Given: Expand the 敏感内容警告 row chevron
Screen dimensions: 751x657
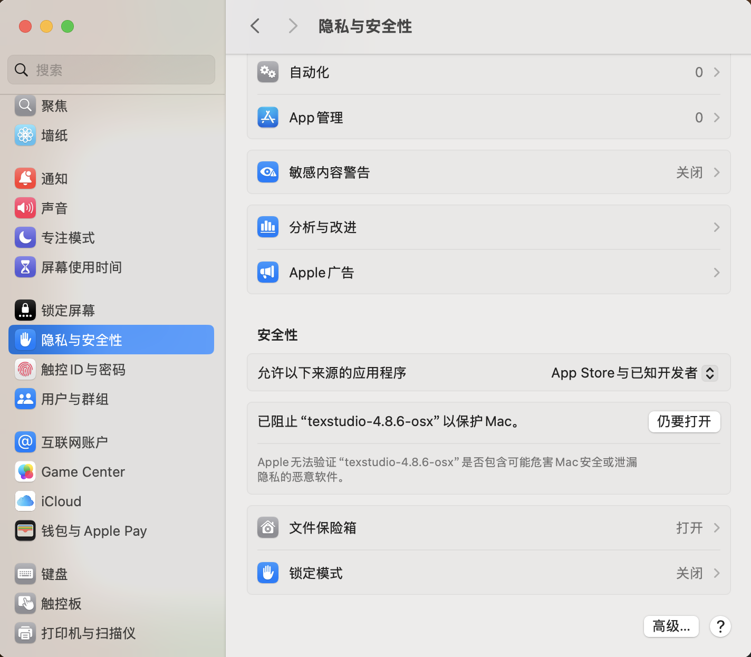Looking at the screenshot, I should (717, 172).
